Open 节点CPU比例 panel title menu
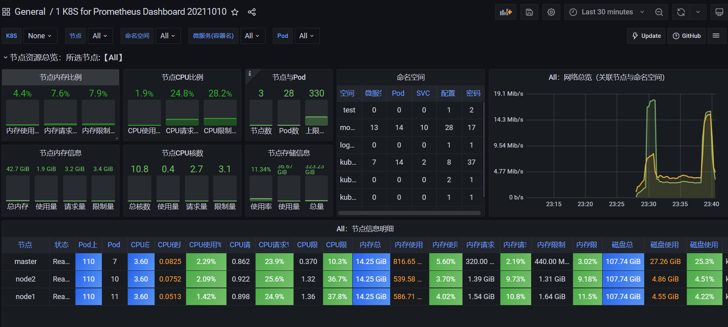Screen dimensions: 728x327 (x=182, y=77)
